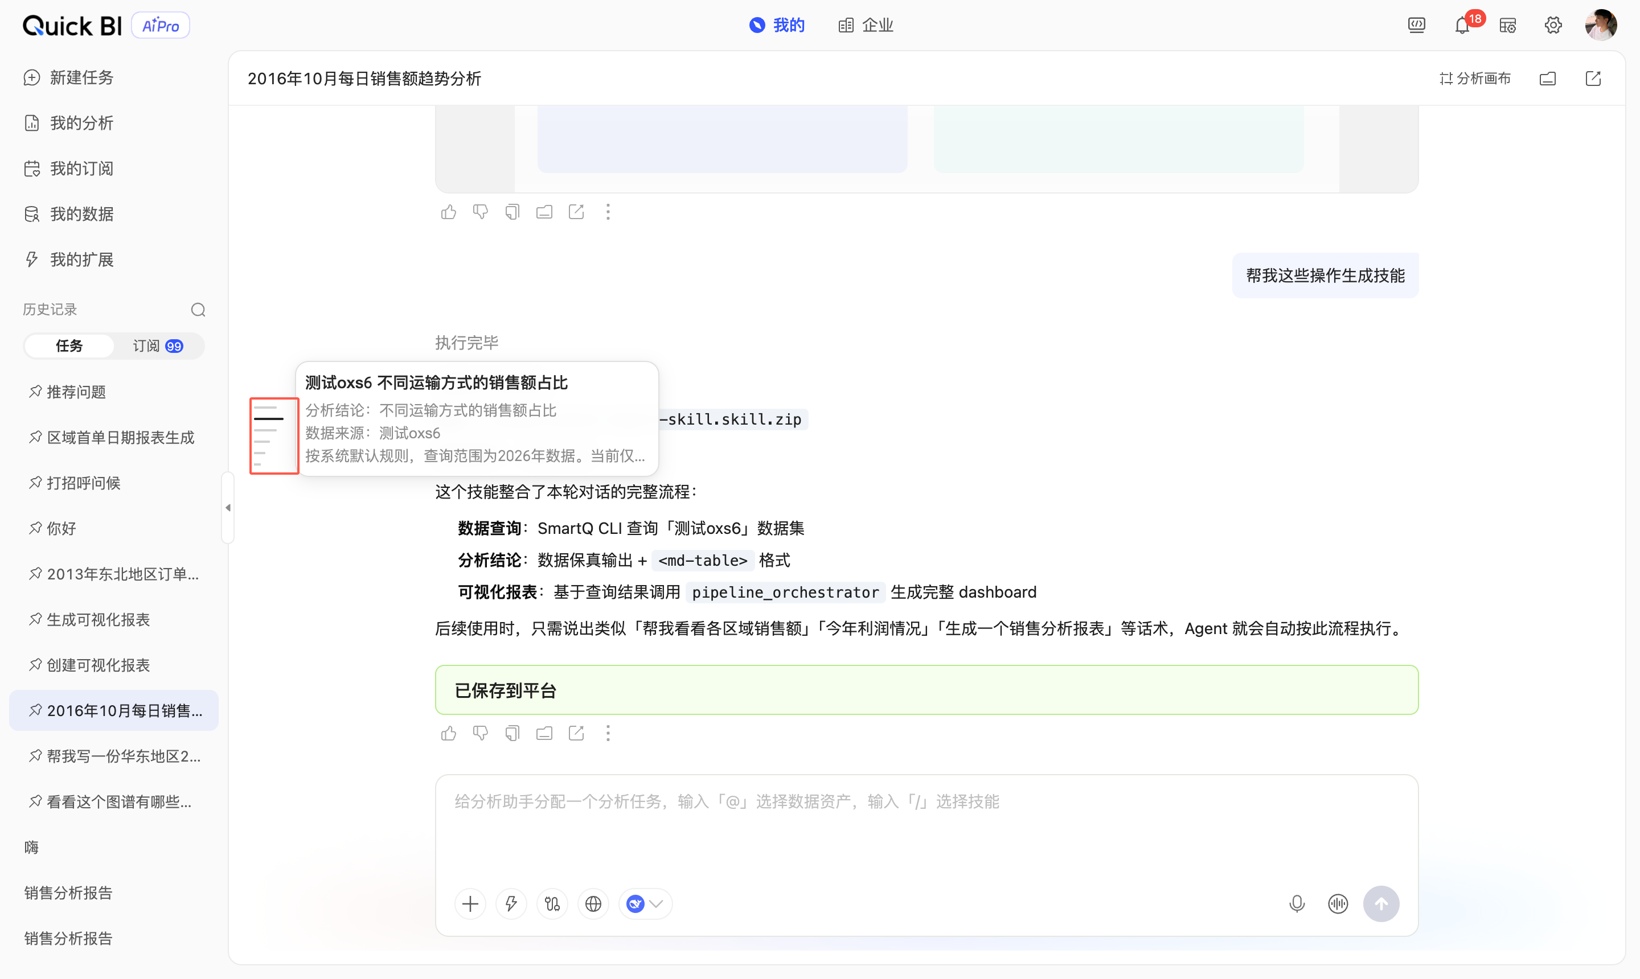The height and width of the screenshot is (979, 1640).
Task: Open the notification bell with 18 badge
Action: coord(1462,25)
